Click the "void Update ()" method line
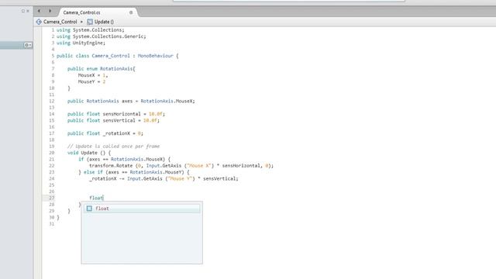496x279 pixels. (89, 153)
